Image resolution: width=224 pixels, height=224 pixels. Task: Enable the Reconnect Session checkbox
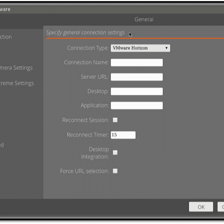click(x=115, y=120)
